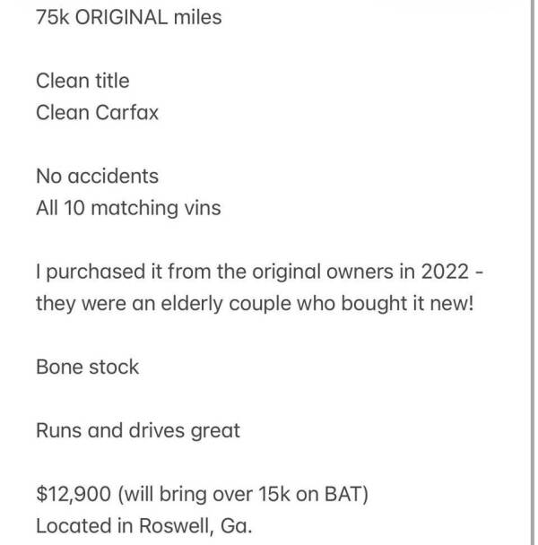
Task: Click '(will bring over 15k on BAT)' note
Action: pyautogui.click(x=243, y=494)
